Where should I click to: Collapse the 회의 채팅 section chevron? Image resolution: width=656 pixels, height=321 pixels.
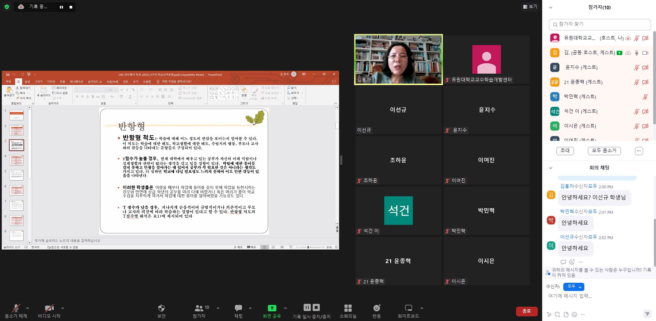click(551, 168)
